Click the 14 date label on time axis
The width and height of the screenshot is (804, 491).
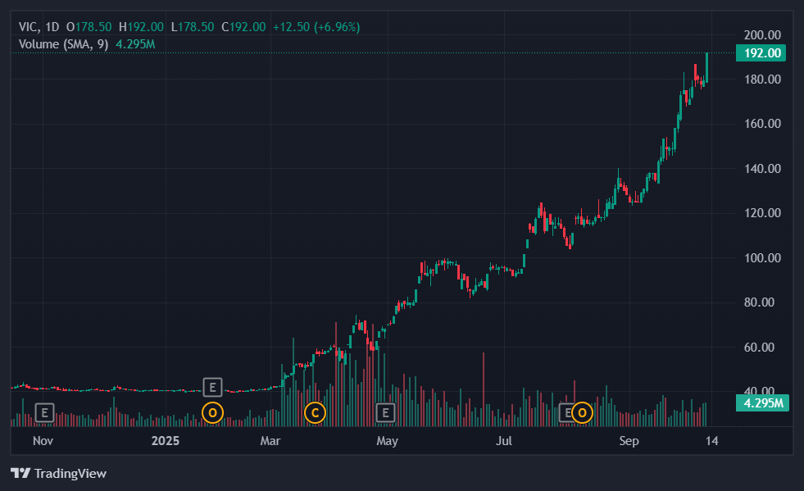point(712,441)
